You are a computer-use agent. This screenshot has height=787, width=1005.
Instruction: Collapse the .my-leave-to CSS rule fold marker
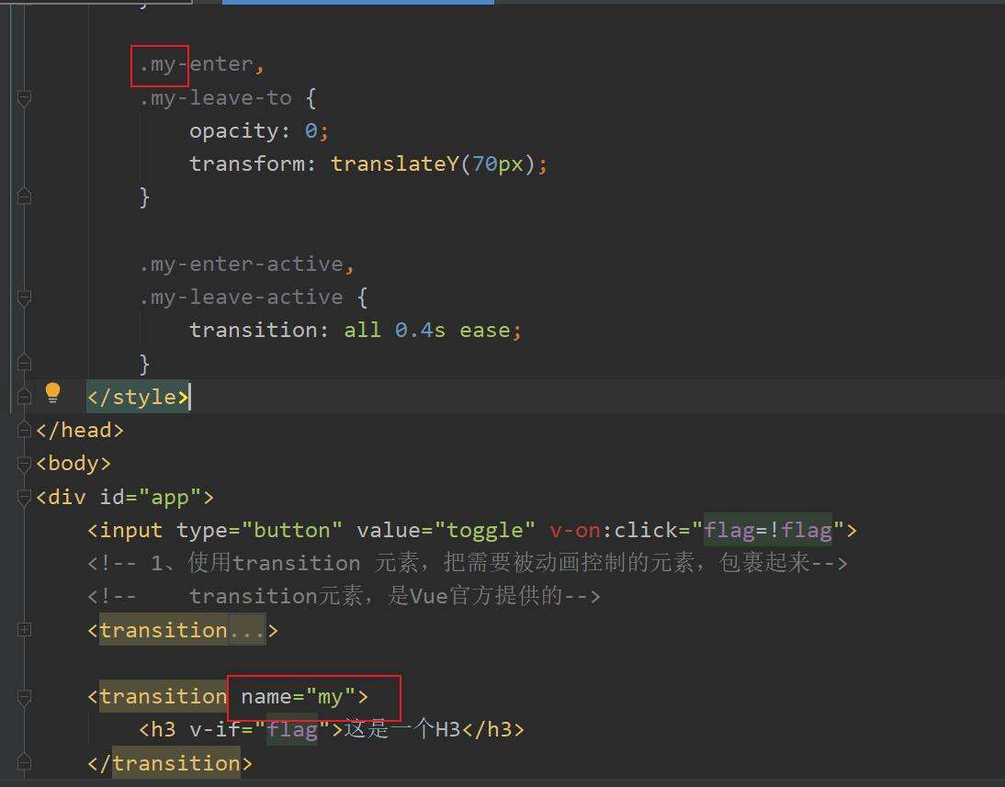[x=24, y=98]
